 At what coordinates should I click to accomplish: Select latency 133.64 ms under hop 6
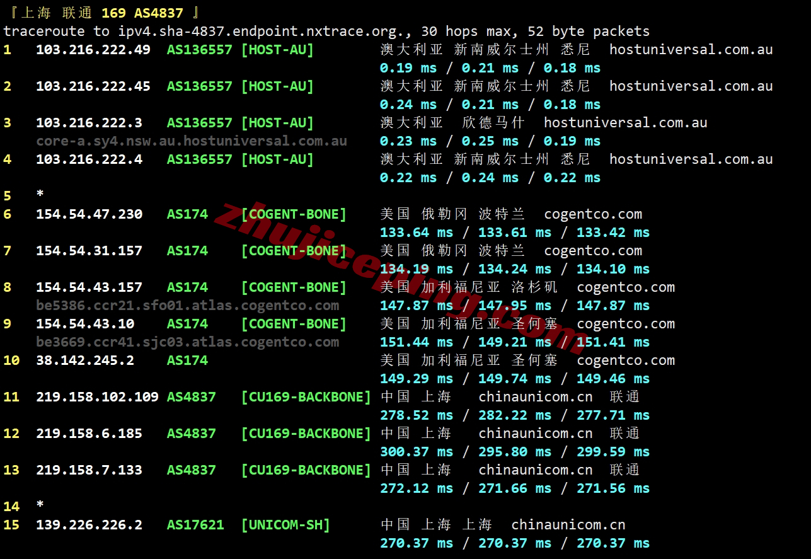pos(417,233)
